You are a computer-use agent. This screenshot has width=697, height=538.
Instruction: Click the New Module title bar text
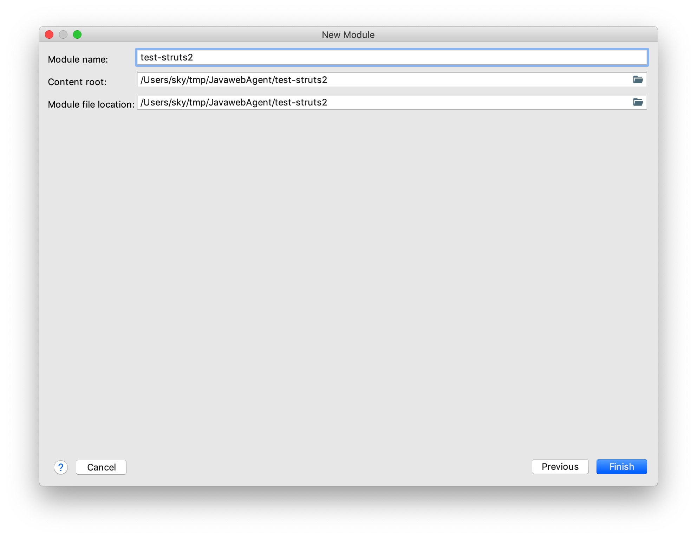click(348, 35)
